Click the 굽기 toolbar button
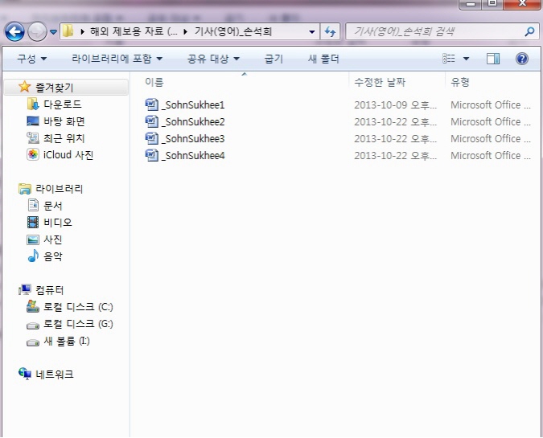The image size is (543, 438). click(274, 59)
